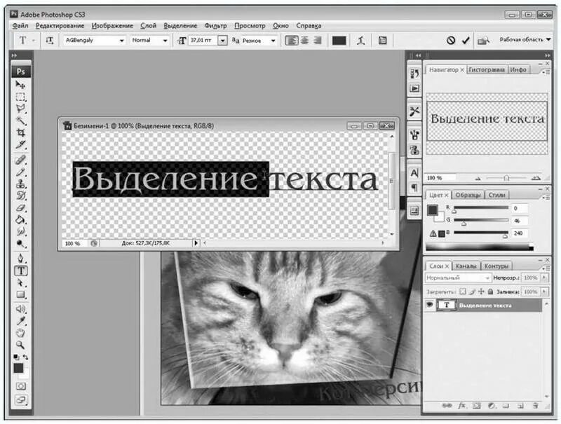Set center text alignment
The image size is (561, 424).
[304, 41]
